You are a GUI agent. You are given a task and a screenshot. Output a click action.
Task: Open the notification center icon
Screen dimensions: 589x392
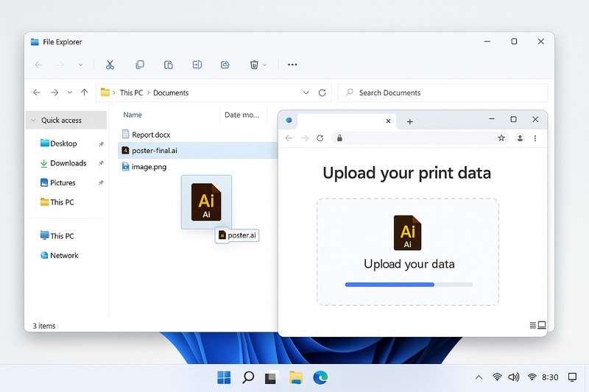point(572,377)
